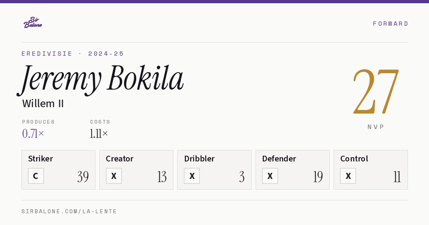Image resolution: width=429 pixels, height=225 pixels.
Task: Click the Sir Balone logo
Action: tap(33, 22)
